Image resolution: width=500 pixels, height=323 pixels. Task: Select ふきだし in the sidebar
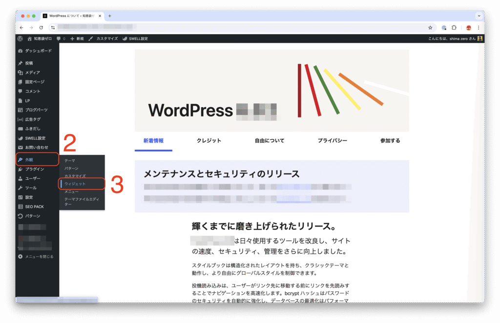pos(37,129)
